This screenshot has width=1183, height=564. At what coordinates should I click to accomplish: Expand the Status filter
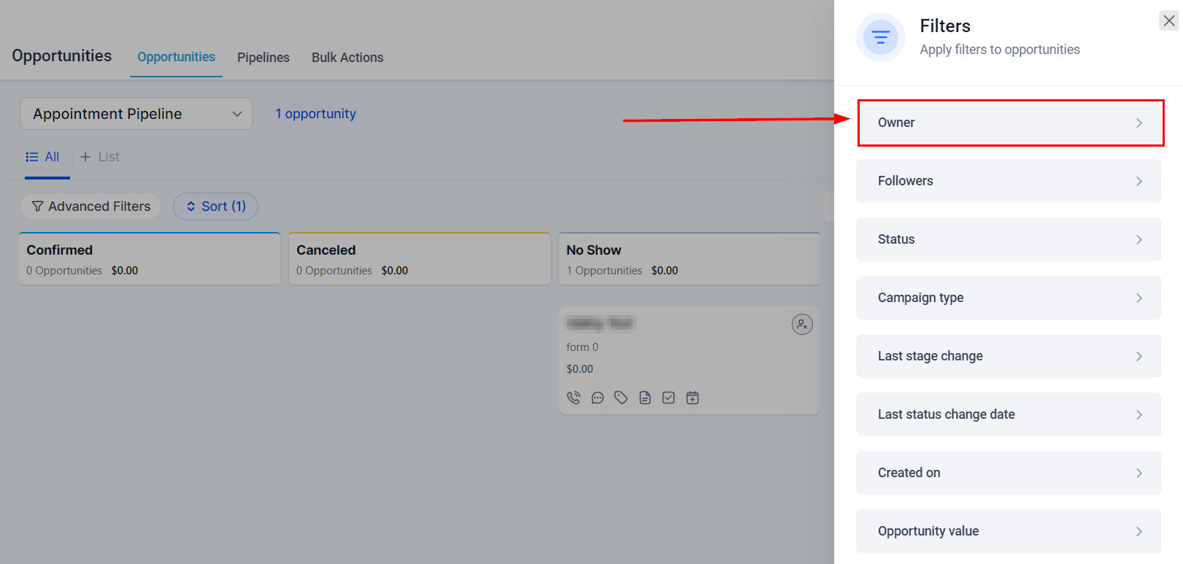tap(1009, 239)
